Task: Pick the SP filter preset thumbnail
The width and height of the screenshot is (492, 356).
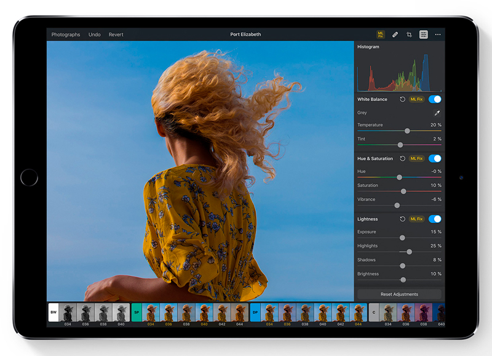Action: pos(137,311)
